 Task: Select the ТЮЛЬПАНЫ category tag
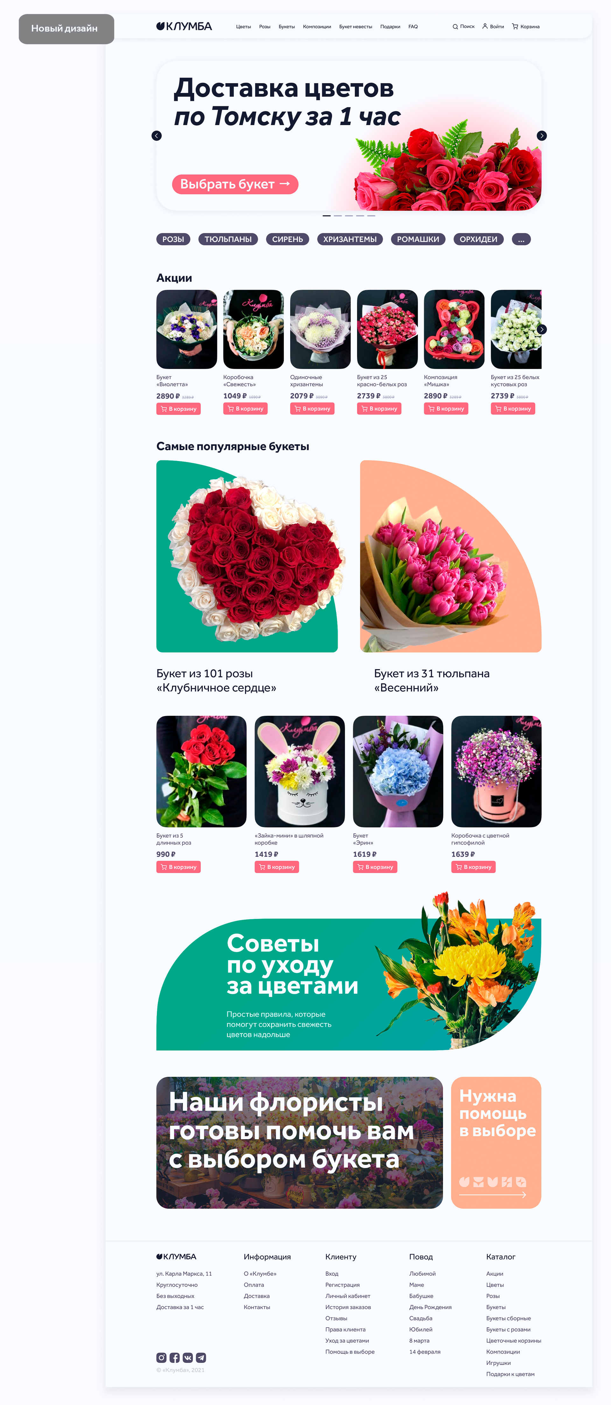point(228,239)
